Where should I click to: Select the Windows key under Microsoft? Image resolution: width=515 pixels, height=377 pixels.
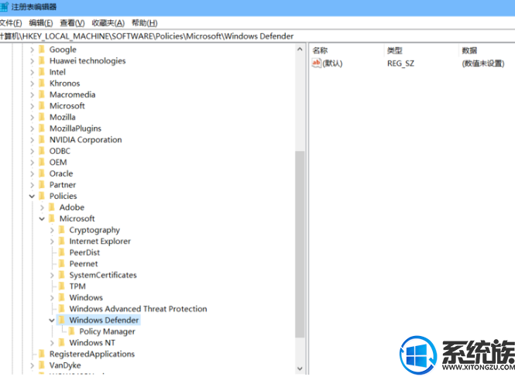86,298
